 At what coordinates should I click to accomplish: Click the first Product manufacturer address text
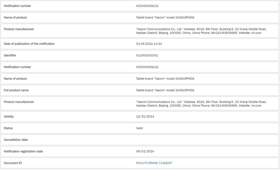coord(201,31)
